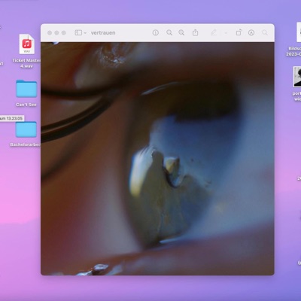The width and height of the screenshot is (301, 301).
Task: Click the eye photo in Preview
Action: click(x=157, y=159)
